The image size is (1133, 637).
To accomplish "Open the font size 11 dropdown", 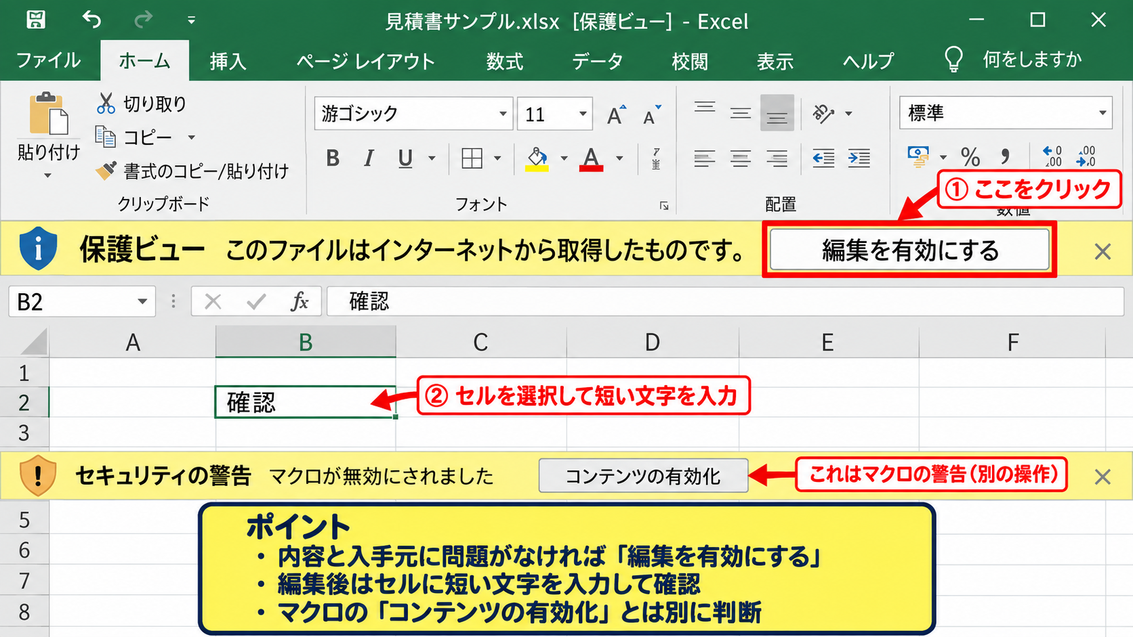I will click(x=582, y=114).
